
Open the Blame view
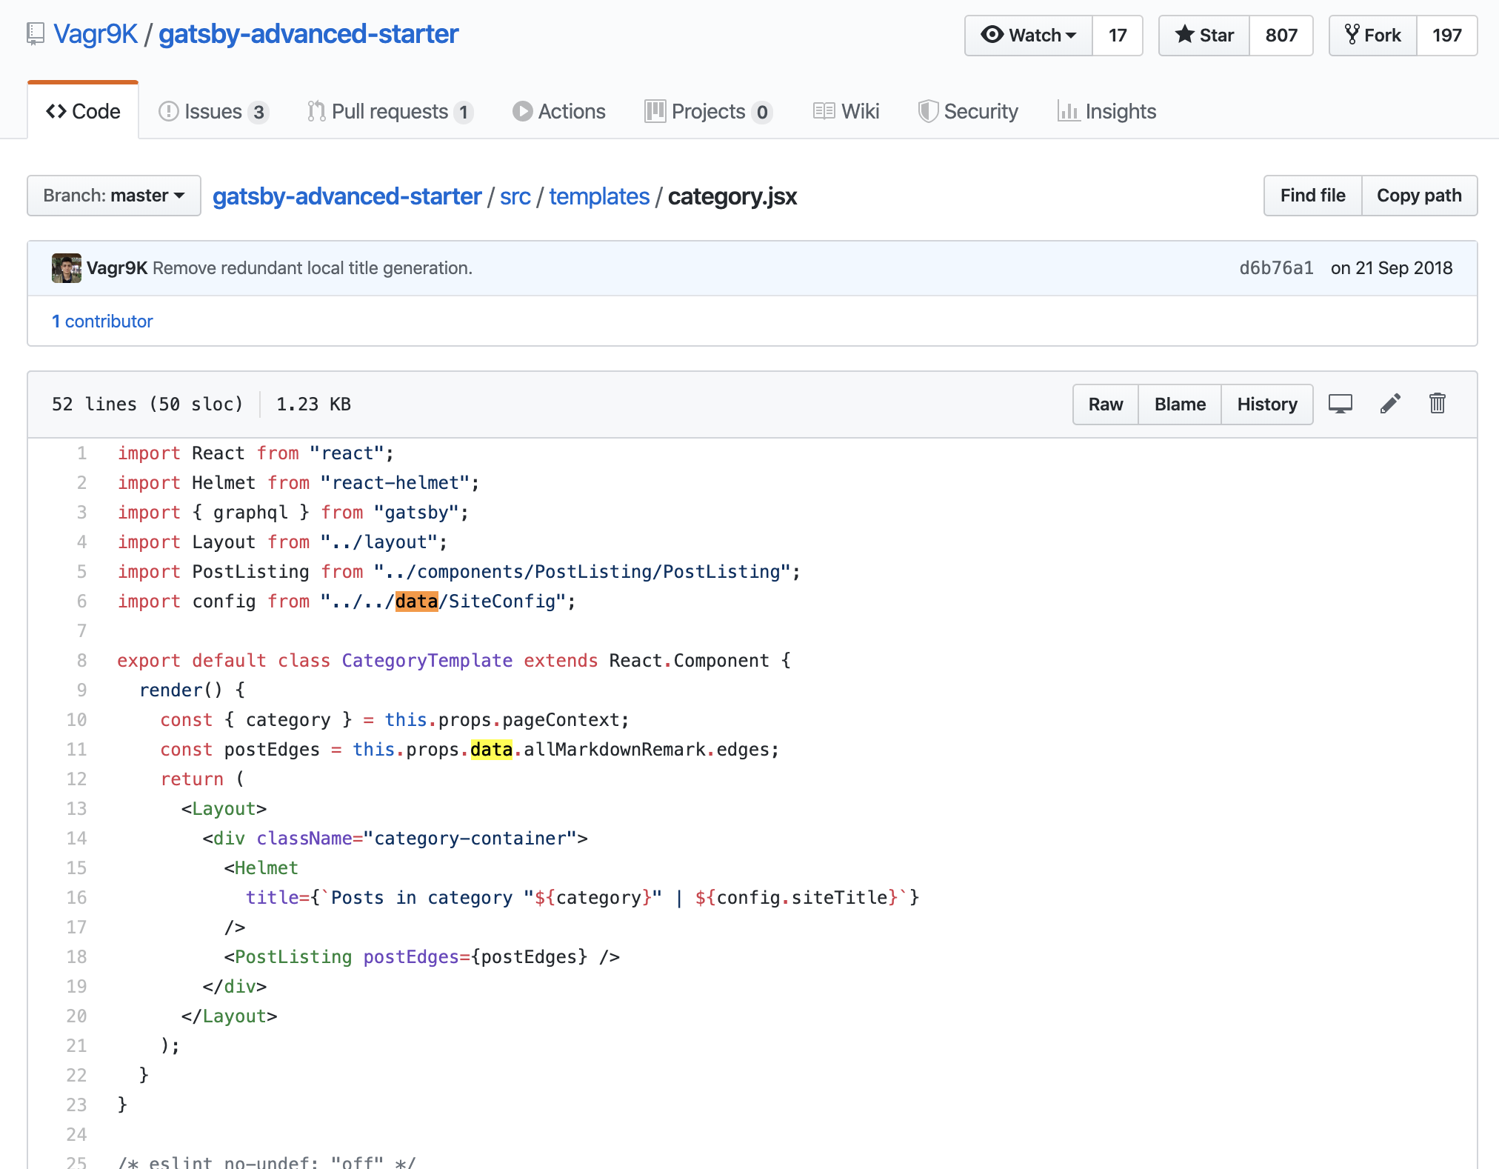coord(1180,404)
